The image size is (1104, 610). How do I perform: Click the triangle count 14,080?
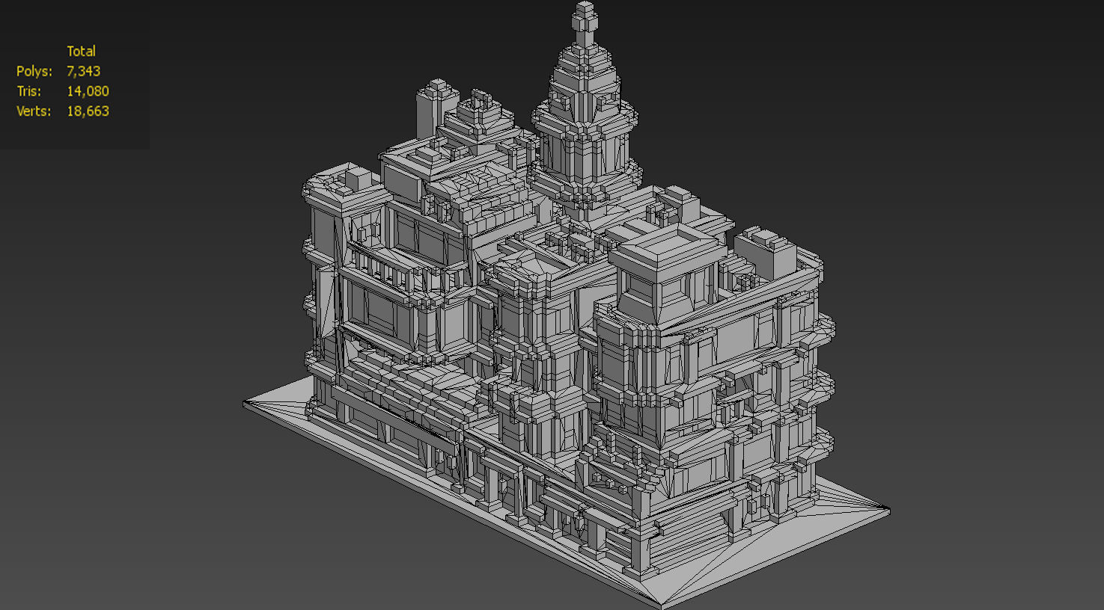(88, 91)
